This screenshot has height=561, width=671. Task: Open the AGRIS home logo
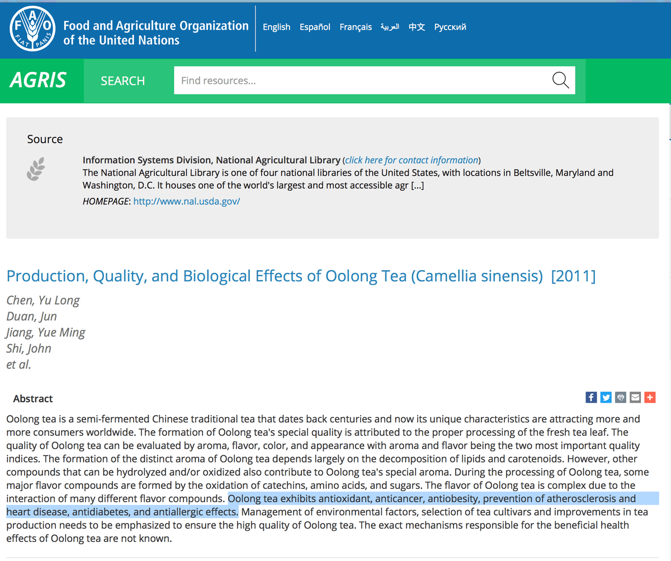(x=38, y=81)
